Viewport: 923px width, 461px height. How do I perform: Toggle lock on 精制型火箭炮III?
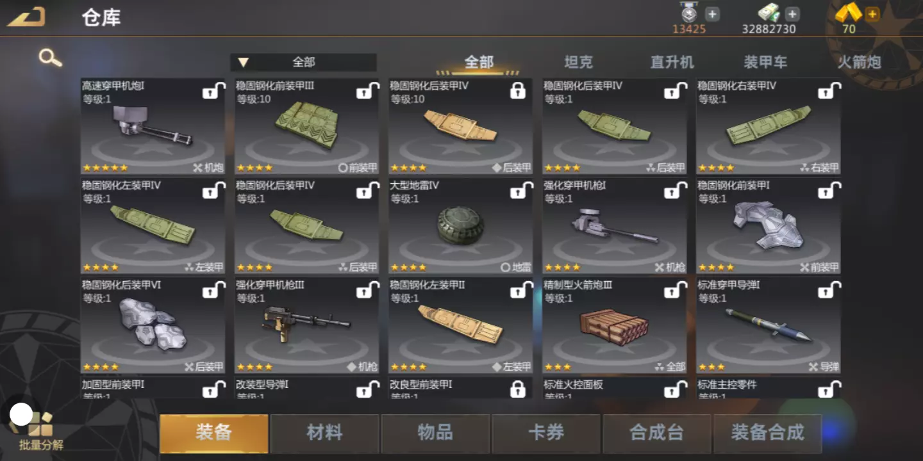[676, 291]
